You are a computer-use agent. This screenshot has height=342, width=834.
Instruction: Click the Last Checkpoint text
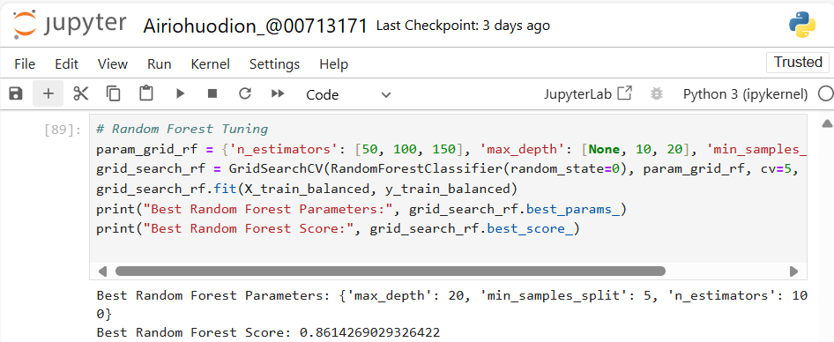click(463, 26)
